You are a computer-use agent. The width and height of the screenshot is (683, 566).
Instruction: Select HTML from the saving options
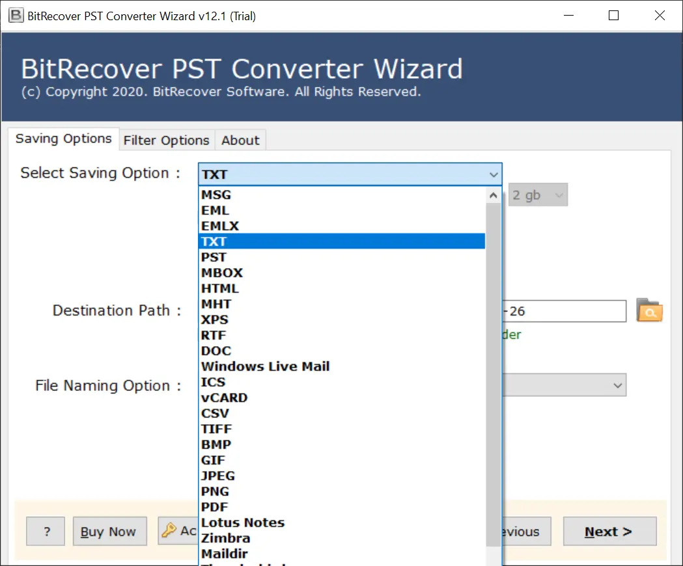click(x=220, y=288)
